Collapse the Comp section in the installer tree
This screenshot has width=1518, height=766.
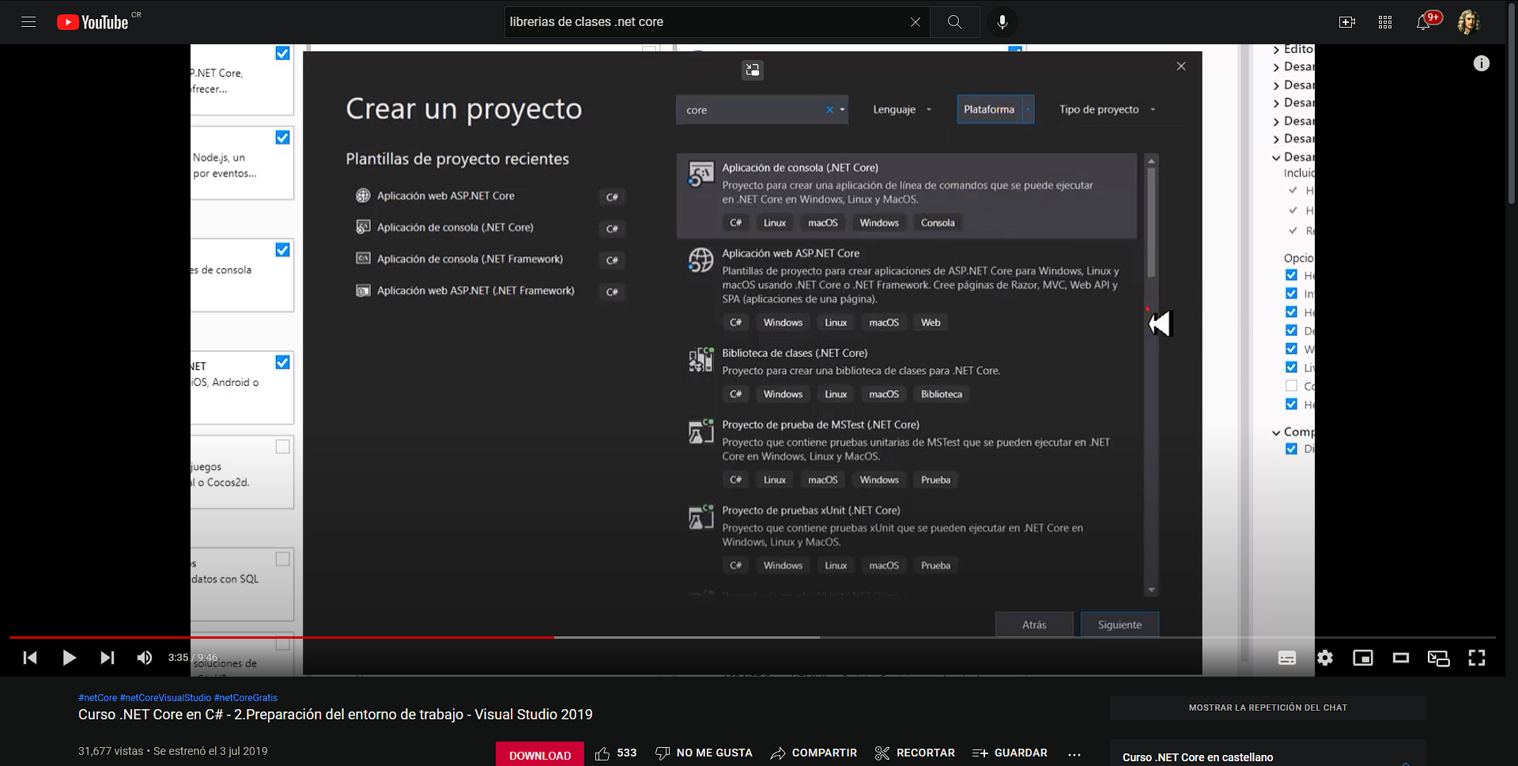1276,432
